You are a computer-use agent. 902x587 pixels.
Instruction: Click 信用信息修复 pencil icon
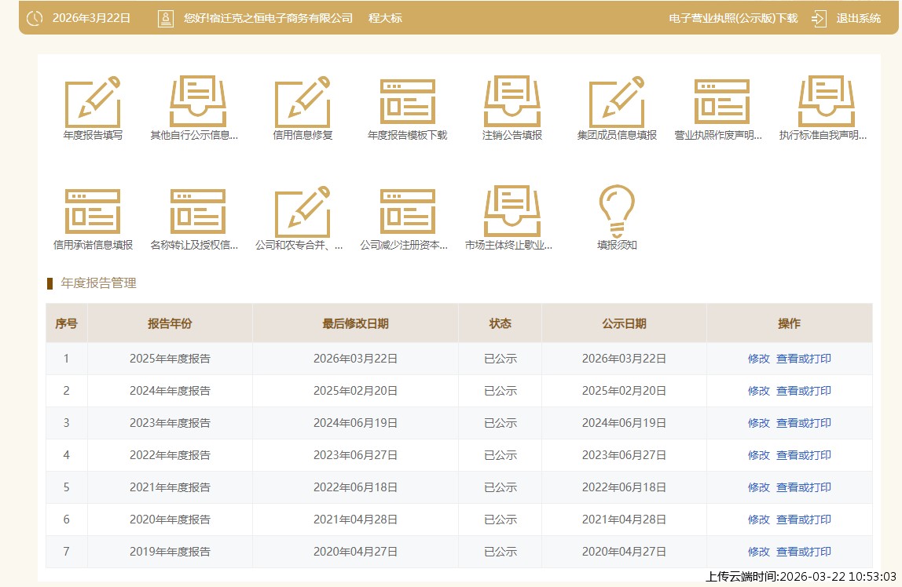coord(302,102)
